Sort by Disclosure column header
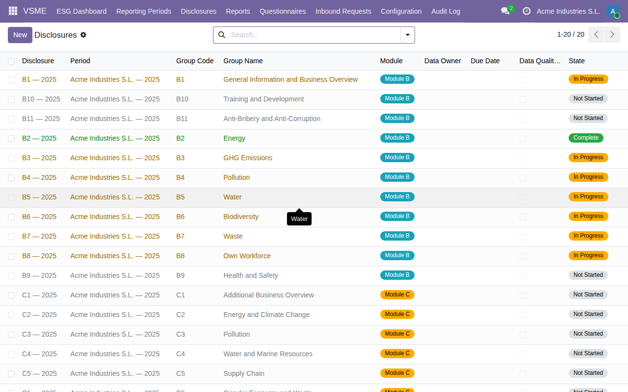The width and height of the screenshot is (628, 392). click(x=38, y=61)
